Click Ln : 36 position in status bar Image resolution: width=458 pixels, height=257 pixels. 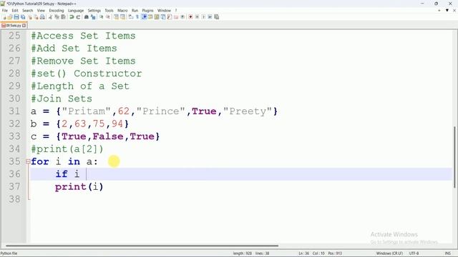coord(303,253)
